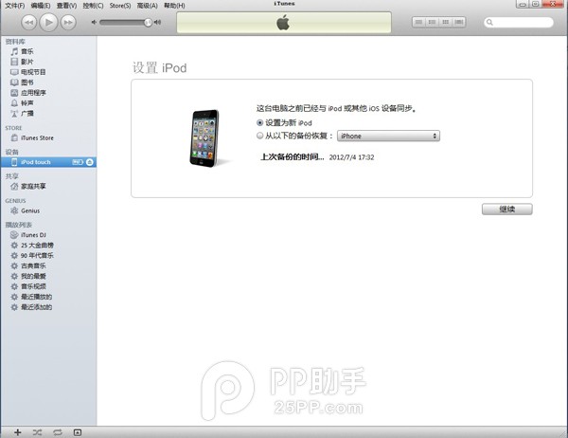The image size is (568, 438).
Task: Open the 编辑(E) menu
Action: [x=41, y=6]
